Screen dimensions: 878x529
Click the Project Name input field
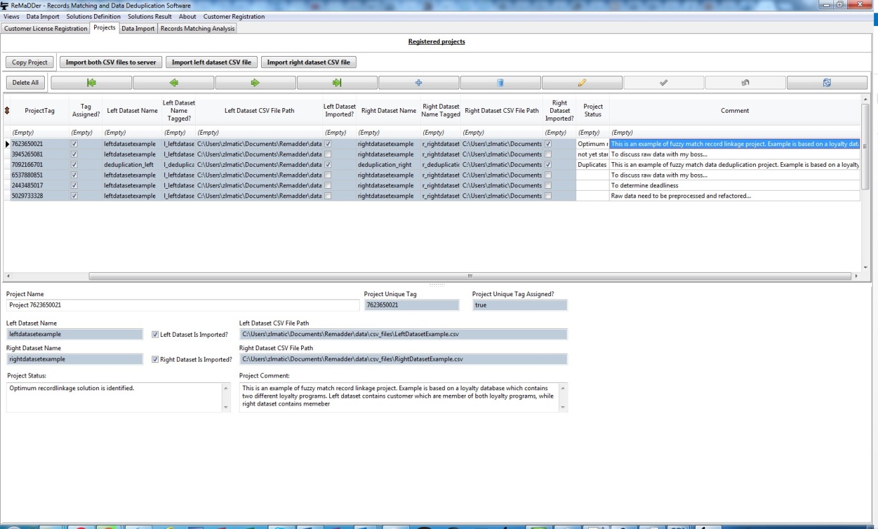pyautogui.click(x=183, y=306)
